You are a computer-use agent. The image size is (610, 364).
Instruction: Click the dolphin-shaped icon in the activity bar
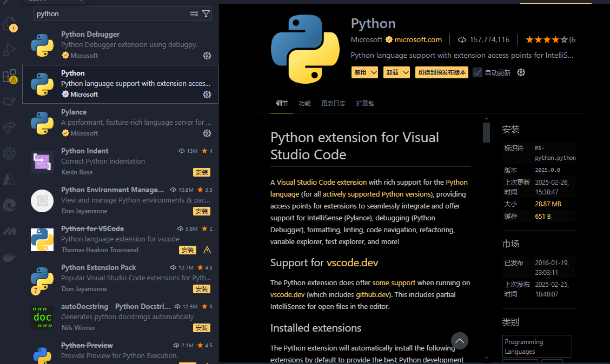pyautogui.click(x=9, y=102)
